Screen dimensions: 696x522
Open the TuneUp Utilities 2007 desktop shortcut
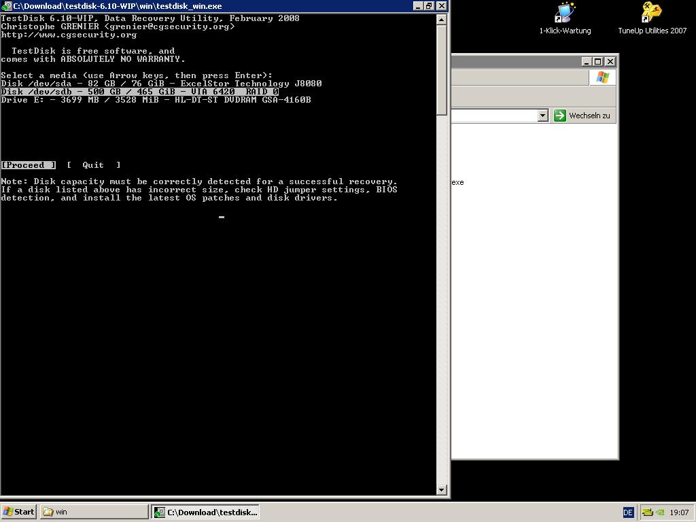point(652,18)
